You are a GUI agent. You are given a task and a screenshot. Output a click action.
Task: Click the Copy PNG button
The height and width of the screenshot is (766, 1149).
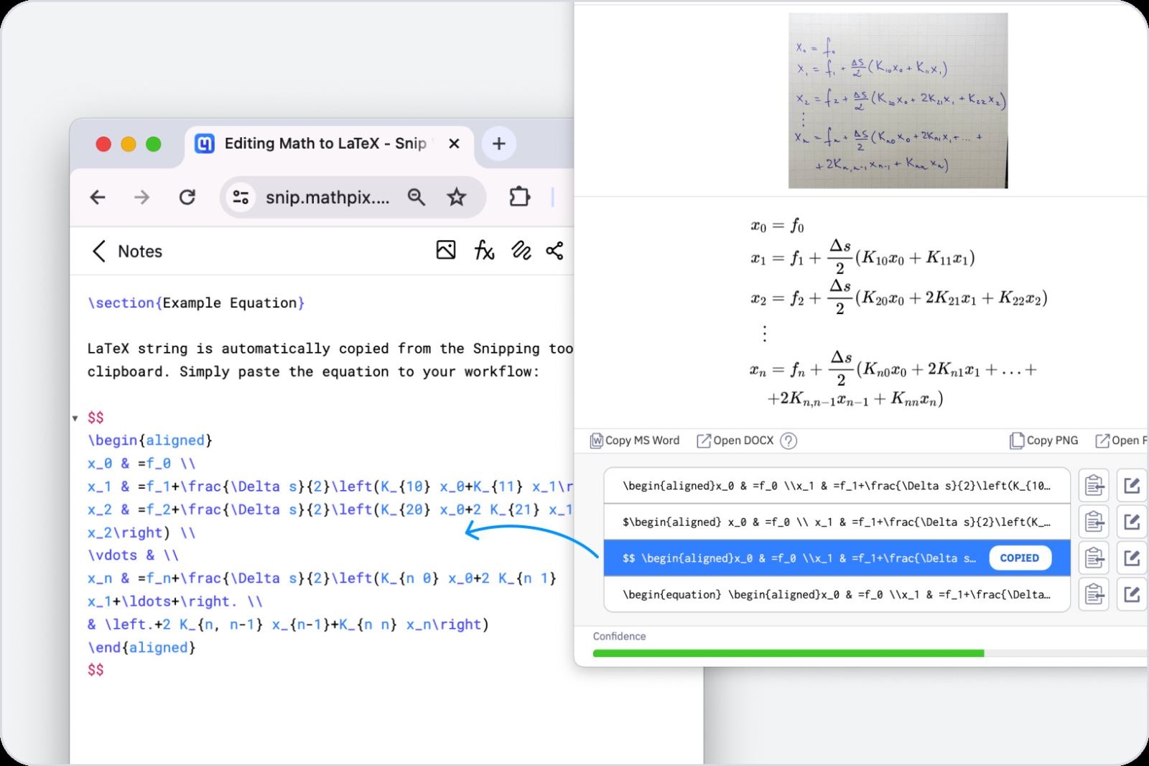[1043, 440]
